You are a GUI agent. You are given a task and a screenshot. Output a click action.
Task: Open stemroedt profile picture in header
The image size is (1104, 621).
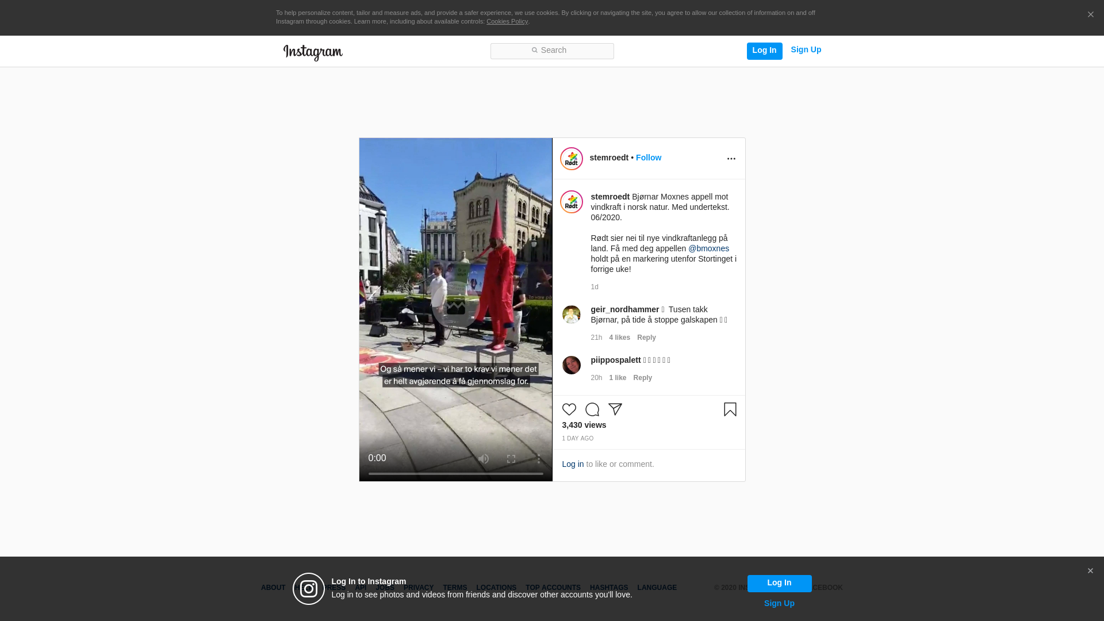click(571, 159)
